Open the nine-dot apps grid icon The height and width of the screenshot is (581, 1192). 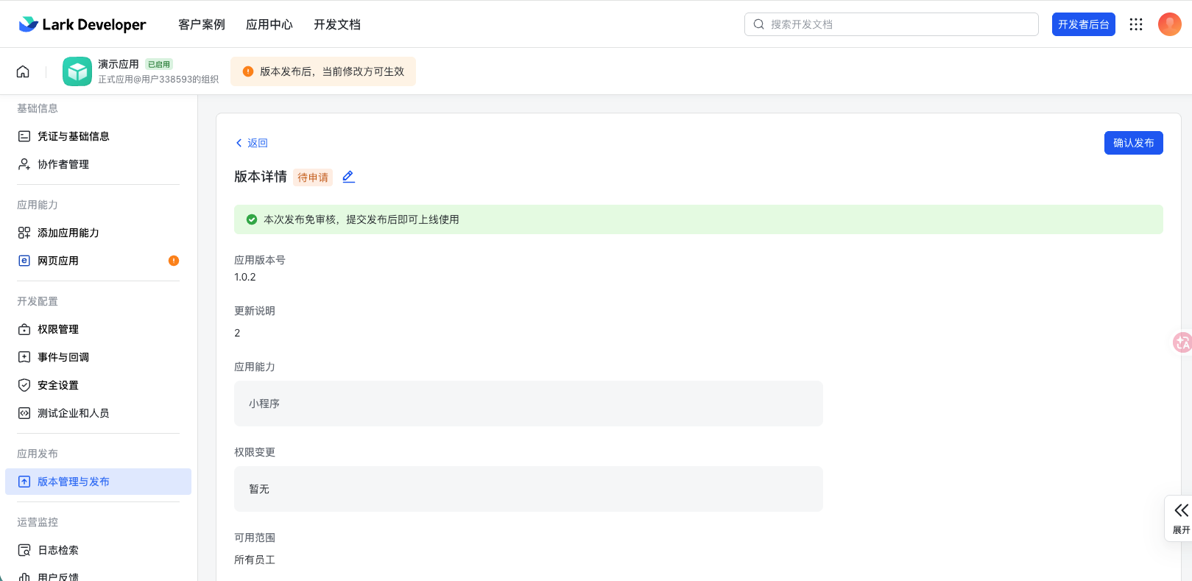tap(1136, 24)
